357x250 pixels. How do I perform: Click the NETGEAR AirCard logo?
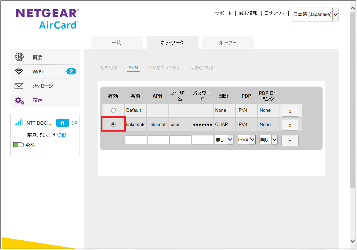click(x=47, y=19)
